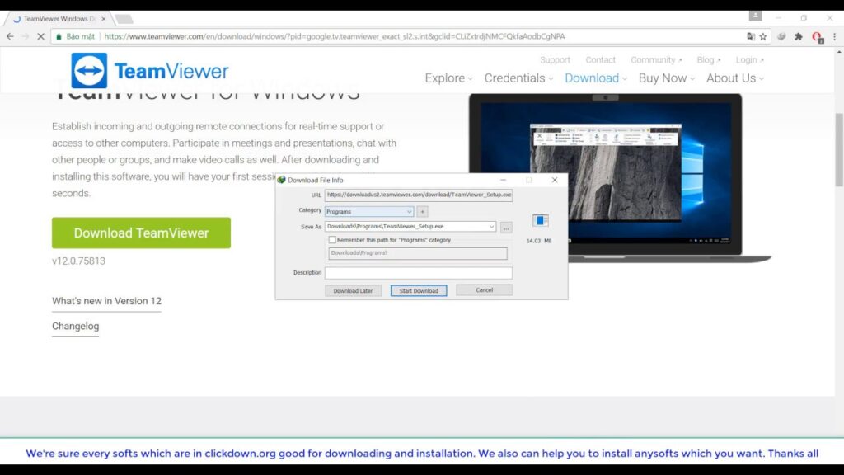Click the browser address bar URL
Viewport: 844px width, 475px height.
click(335, 36)
